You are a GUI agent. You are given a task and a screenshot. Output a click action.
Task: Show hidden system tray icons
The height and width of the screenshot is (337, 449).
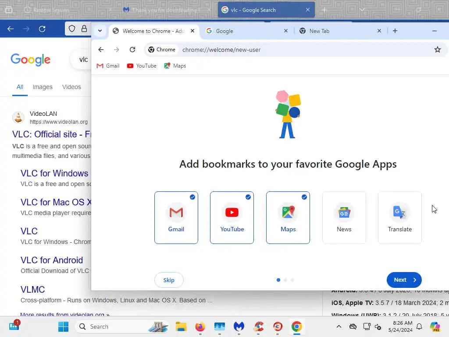click(x=339, y=326)
